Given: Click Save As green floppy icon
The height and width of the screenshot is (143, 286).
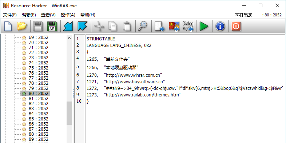Looking at the screenshot, I should click(52, 26).
